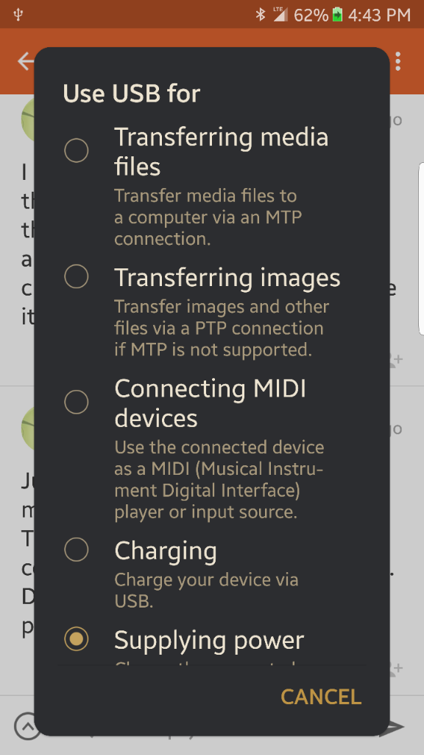The width and height of the screenshot is (424, 755).
Task: Tap the battery charging icon
Action: [x=337, y=15]
